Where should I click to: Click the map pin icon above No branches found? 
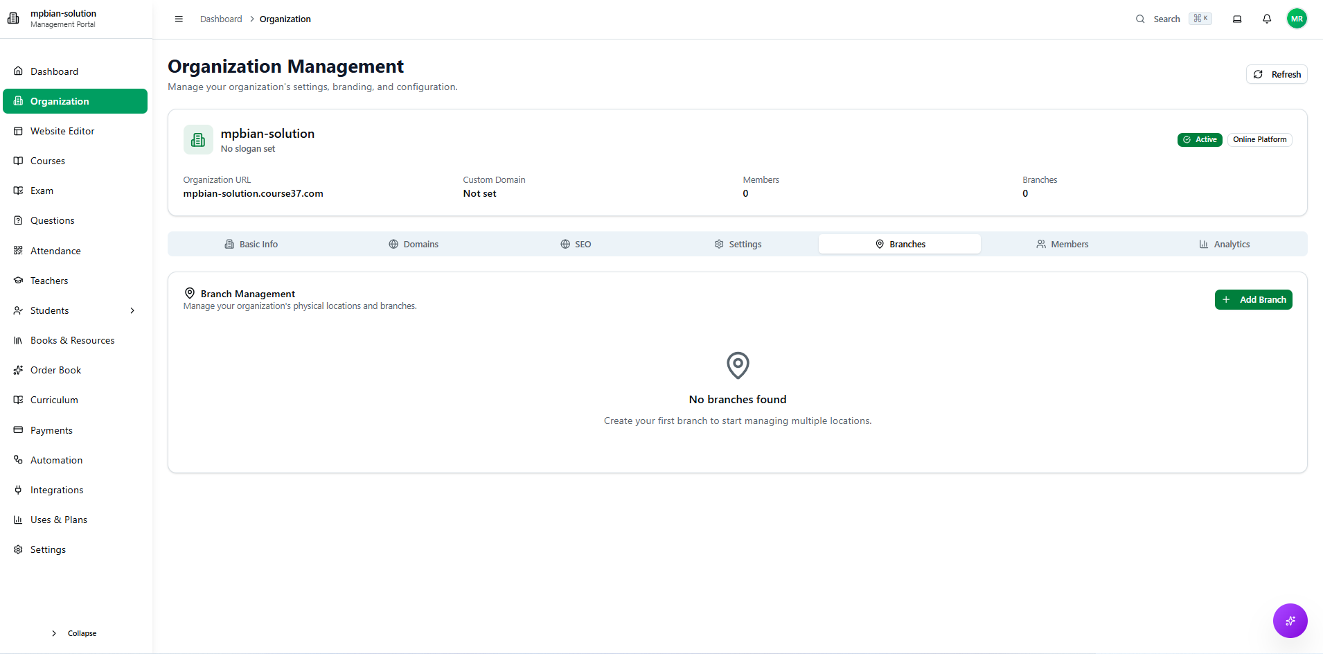coord(738,365)
